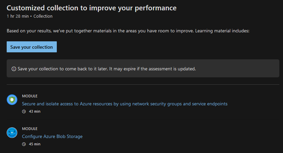283x153 pixels.
Task: Click the 1 hr 28 min total duration
Action: (18, 16)
